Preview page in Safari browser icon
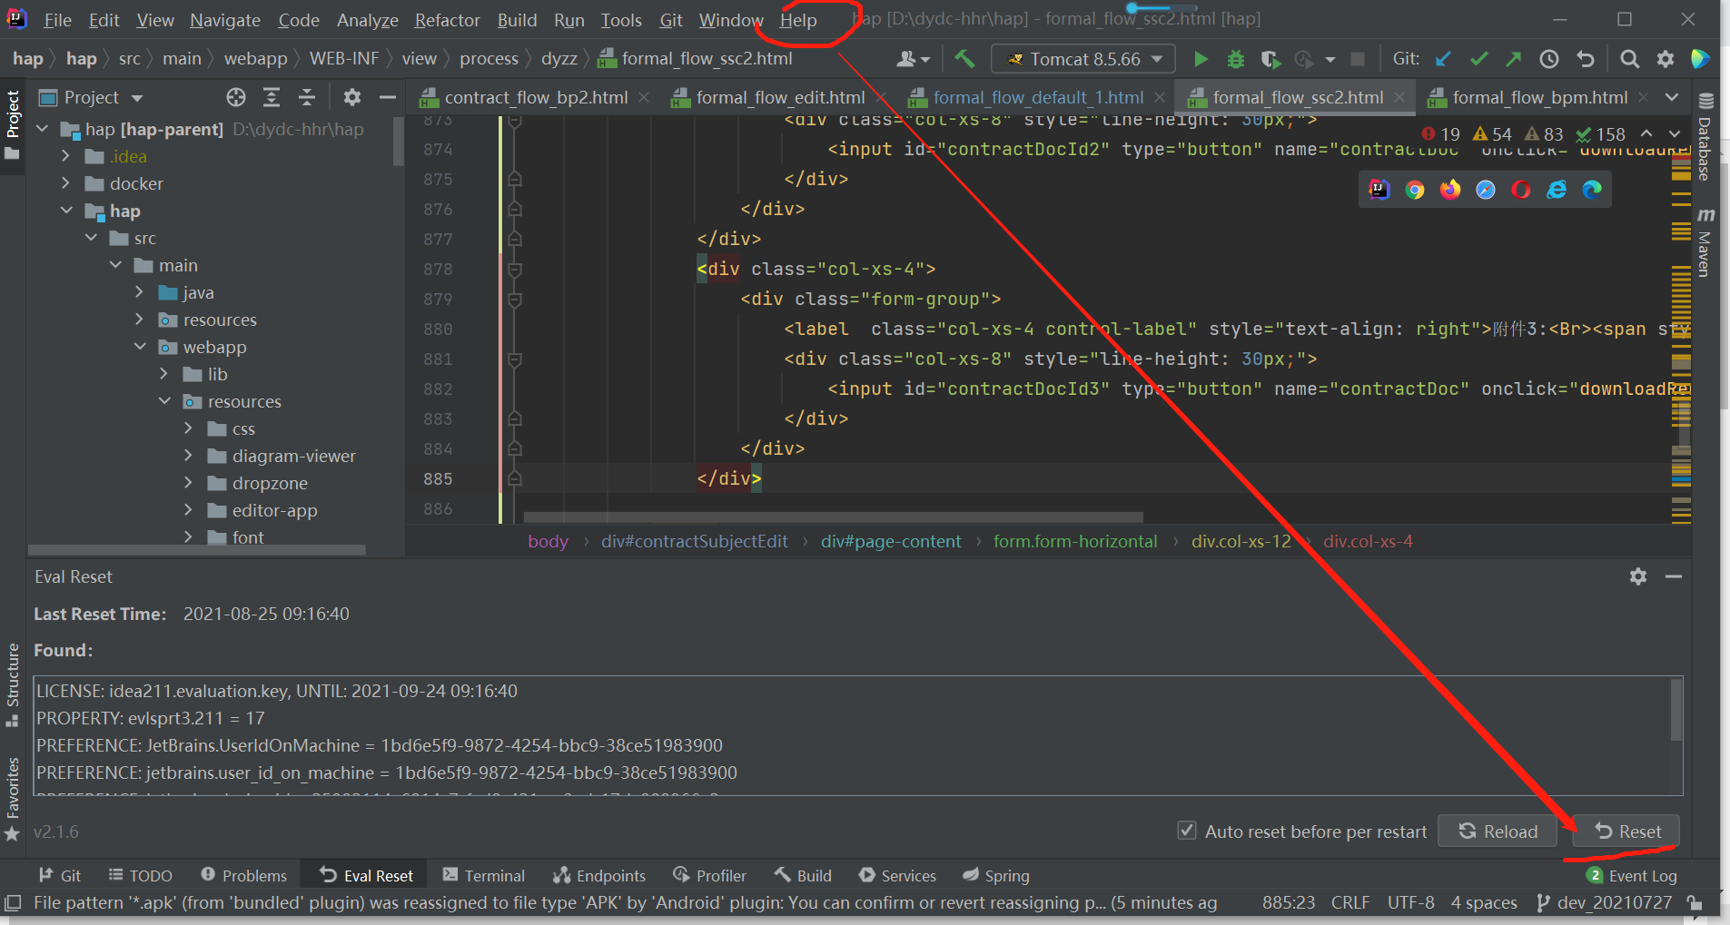Screen dimensions: 1730x925 point(1486,190)
